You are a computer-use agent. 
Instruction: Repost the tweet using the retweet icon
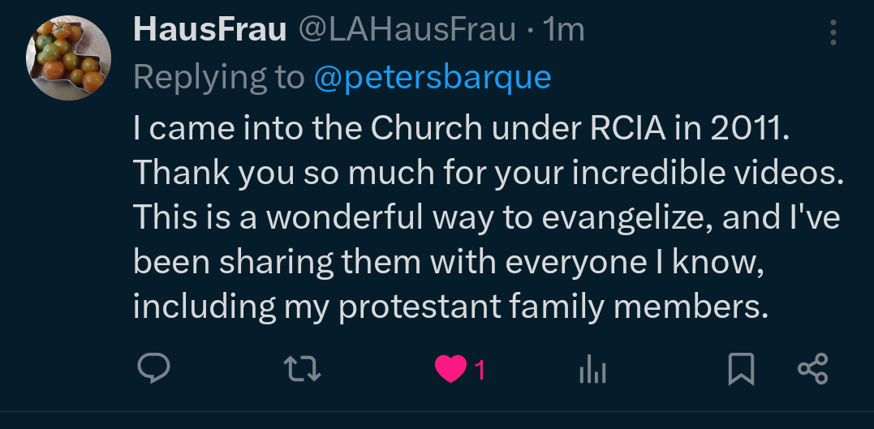pyautogui.click(x=304, y=369)
